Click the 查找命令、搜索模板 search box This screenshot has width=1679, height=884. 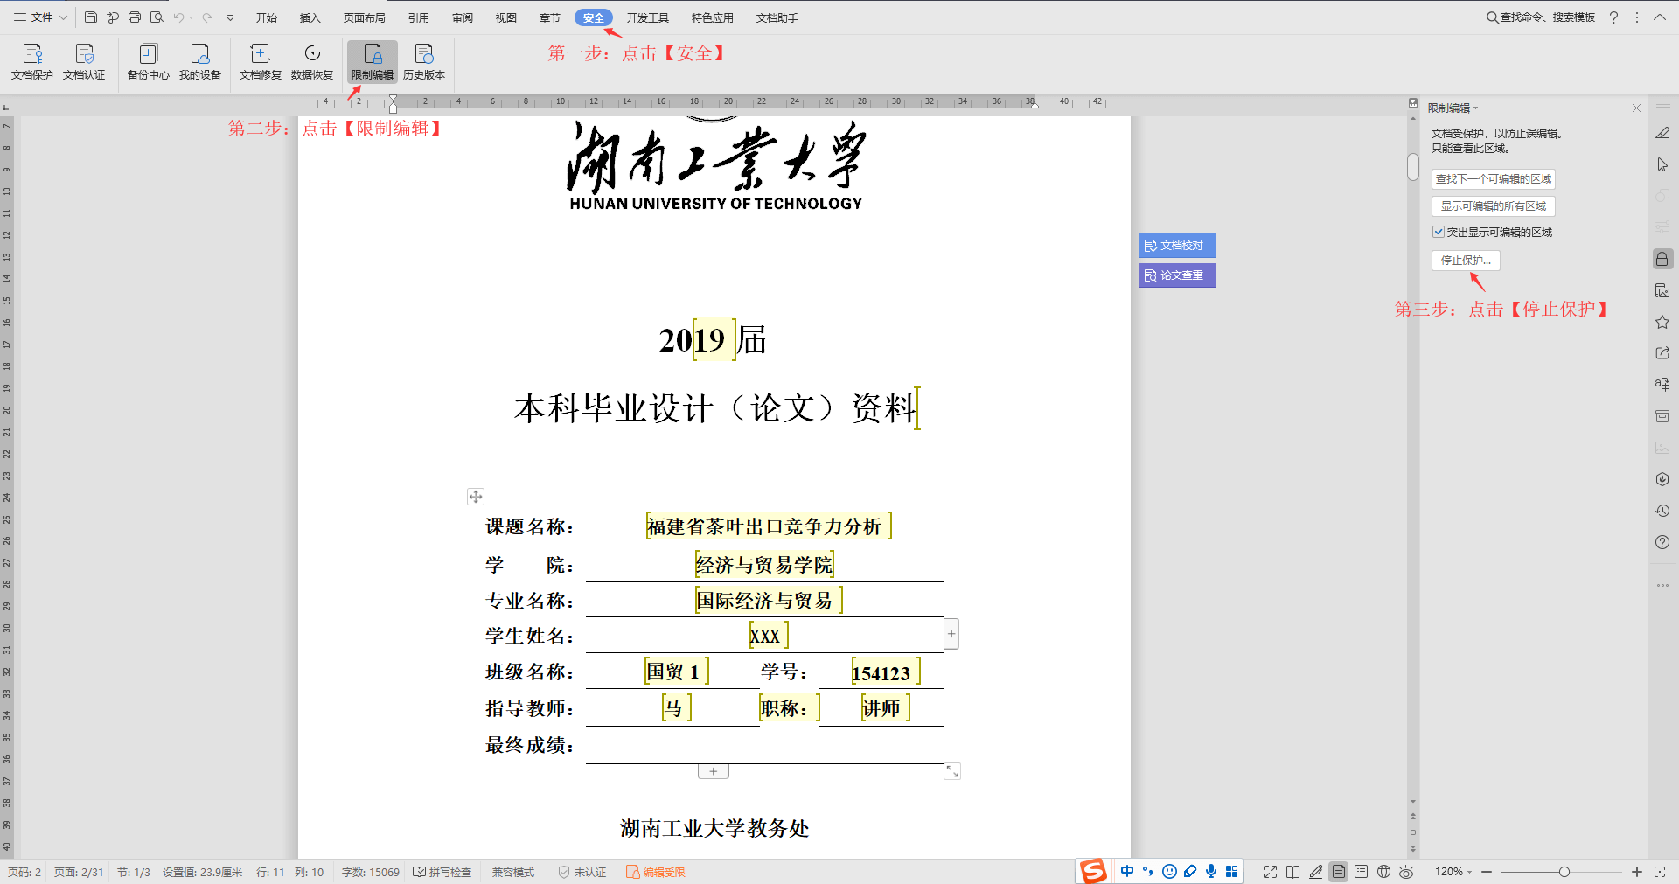pyautogui.click(x=1541, y=17)
